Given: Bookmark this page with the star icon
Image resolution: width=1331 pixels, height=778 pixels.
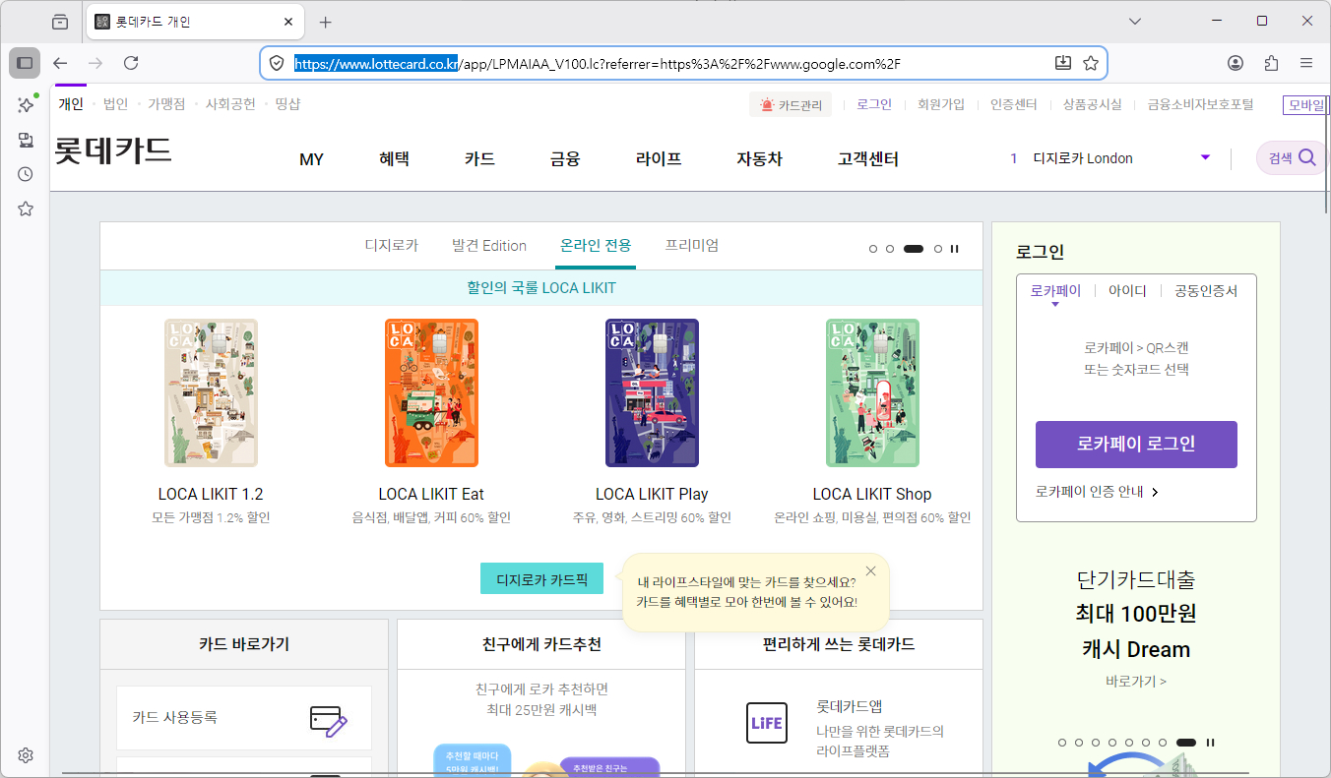Looking at the screenshot, I should (1091, 63).
